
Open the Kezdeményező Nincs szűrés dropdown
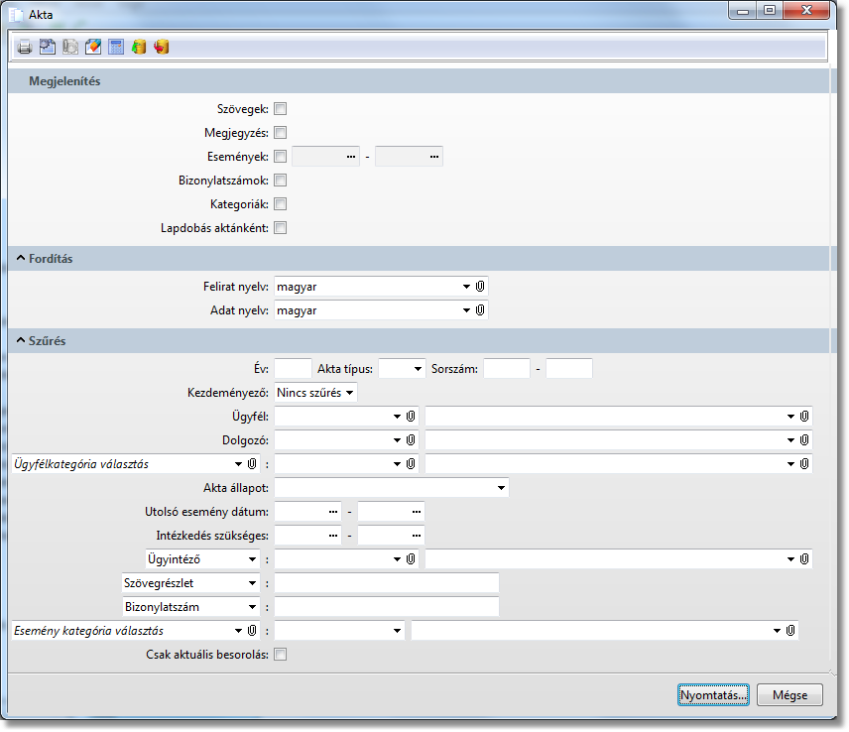tap(315, 393)
